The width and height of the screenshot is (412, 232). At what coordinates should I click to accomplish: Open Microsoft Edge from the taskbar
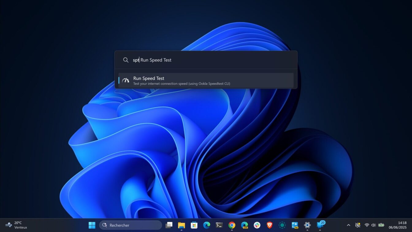207,225
